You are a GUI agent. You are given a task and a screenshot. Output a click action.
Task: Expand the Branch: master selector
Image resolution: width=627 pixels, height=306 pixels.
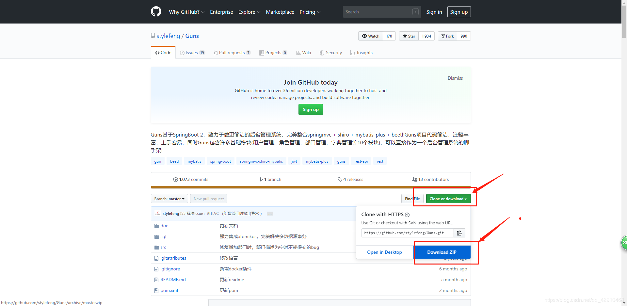(169, 199)
